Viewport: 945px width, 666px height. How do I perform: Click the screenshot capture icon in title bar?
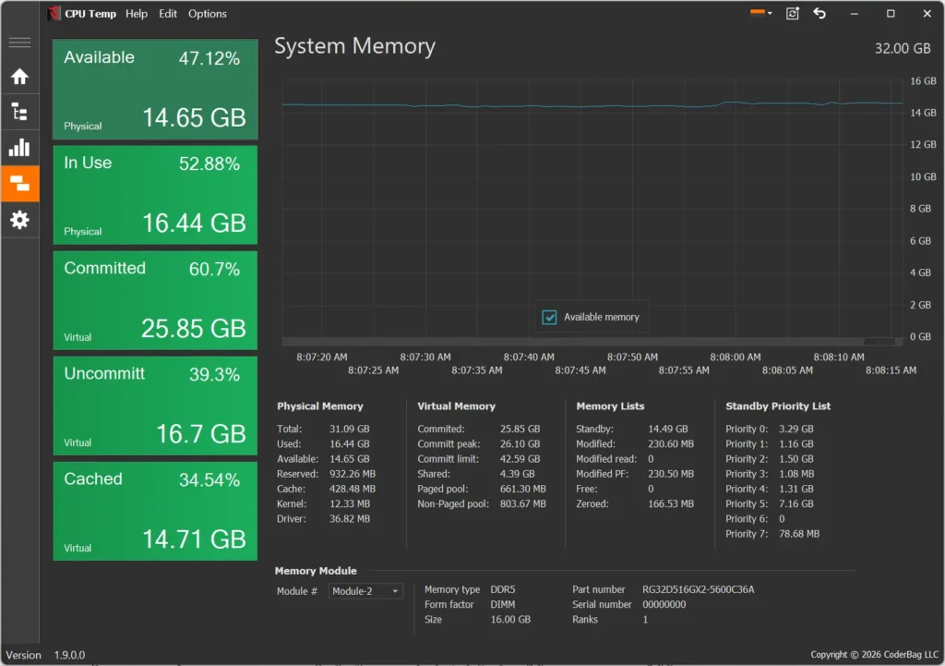(793, 13)
